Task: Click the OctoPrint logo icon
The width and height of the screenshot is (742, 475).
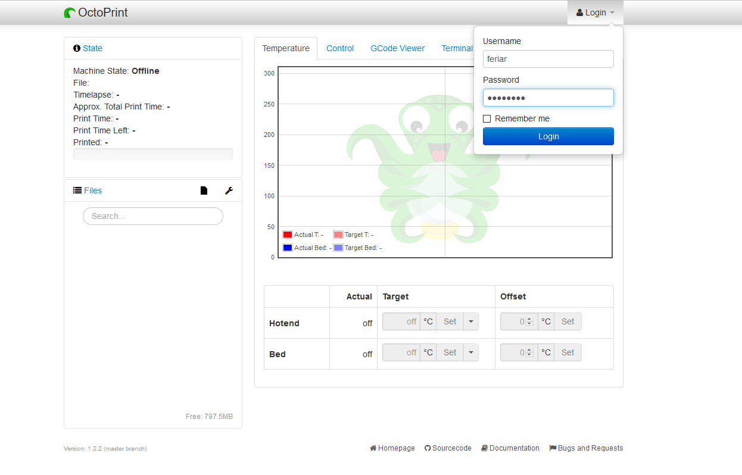Action: coord(70,12)
